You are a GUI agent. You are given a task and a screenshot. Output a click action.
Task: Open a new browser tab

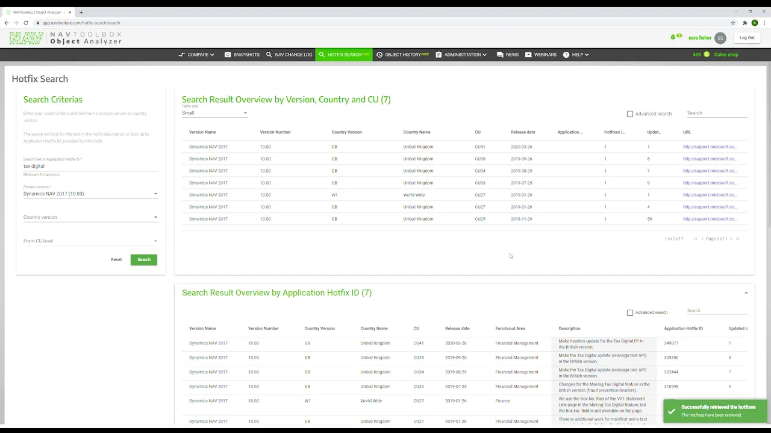(x=81, y=12)
